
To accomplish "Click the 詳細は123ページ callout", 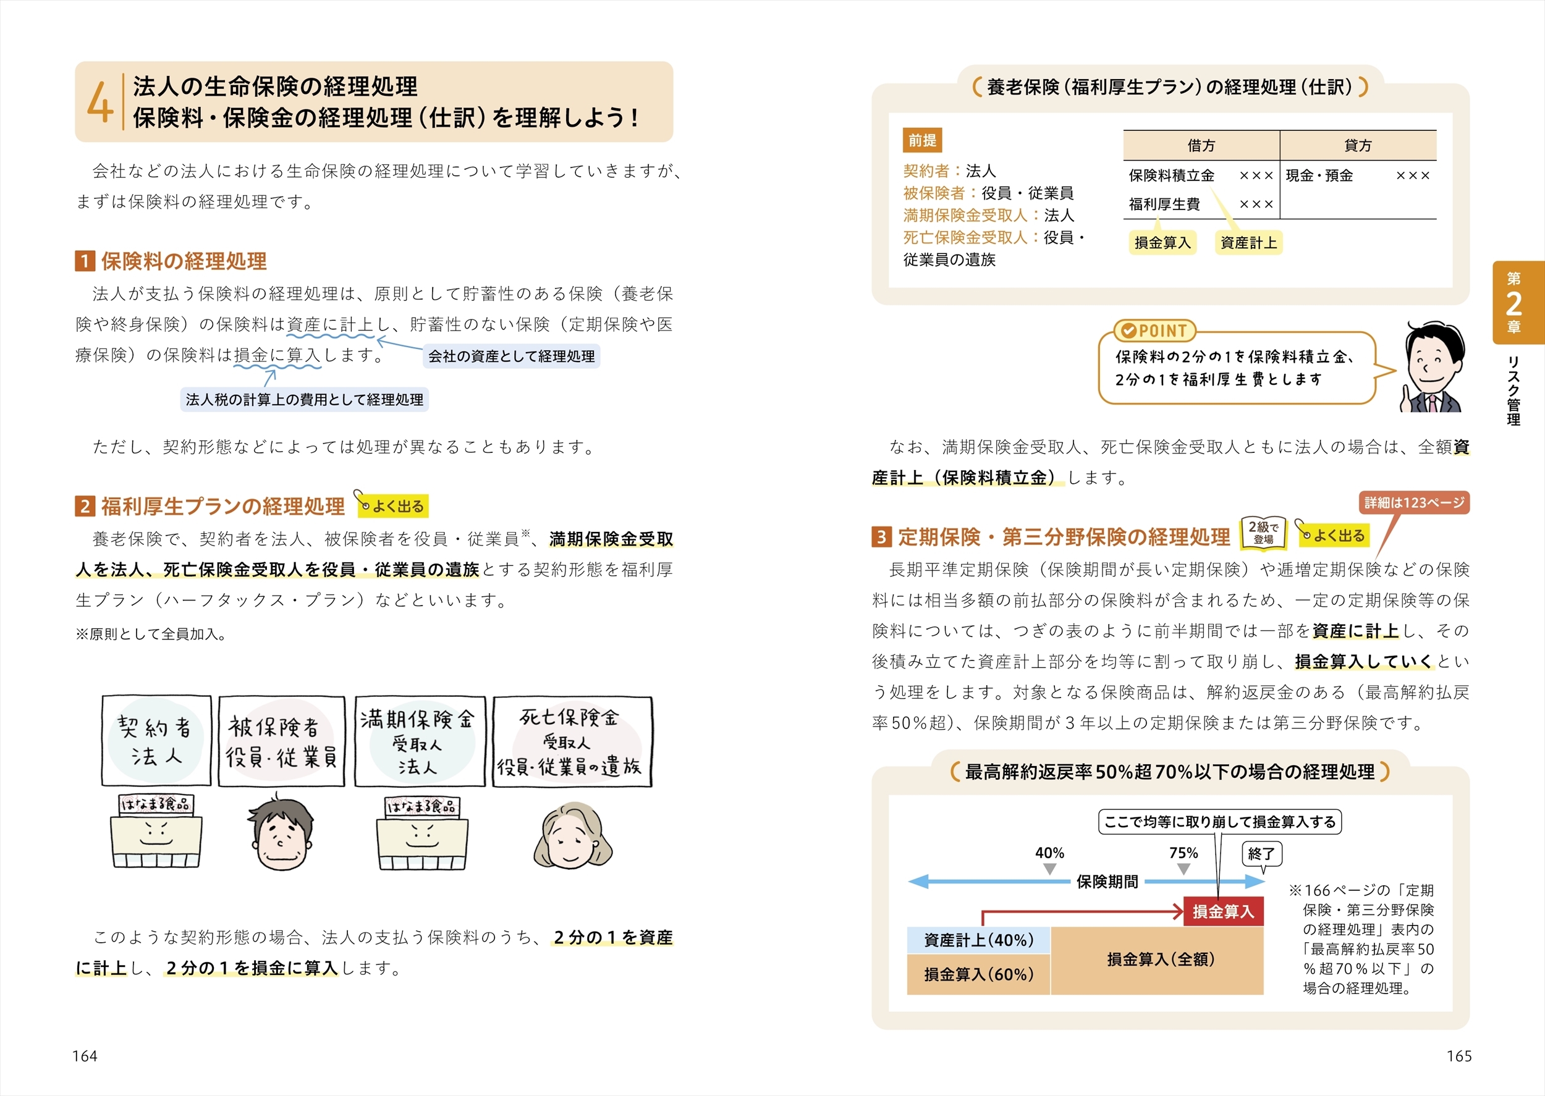I will click(1413, 503).
